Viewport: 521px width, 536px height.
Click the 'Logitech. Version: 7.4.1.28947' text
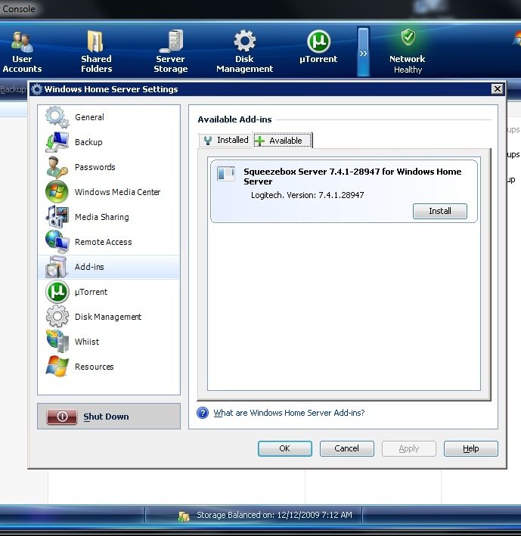click(x=307, y=195)
